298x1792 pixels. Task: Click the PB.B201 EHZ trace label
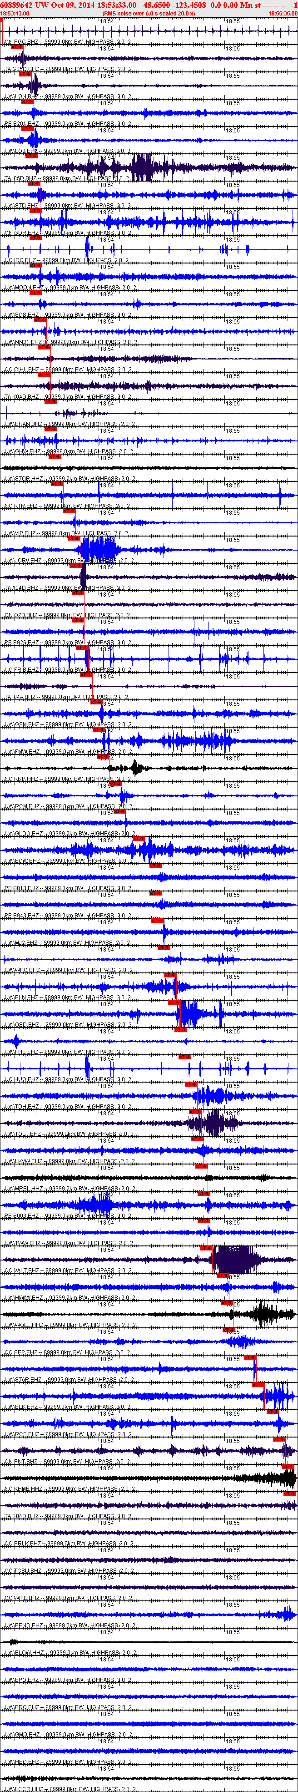click(x=68, y=124)
